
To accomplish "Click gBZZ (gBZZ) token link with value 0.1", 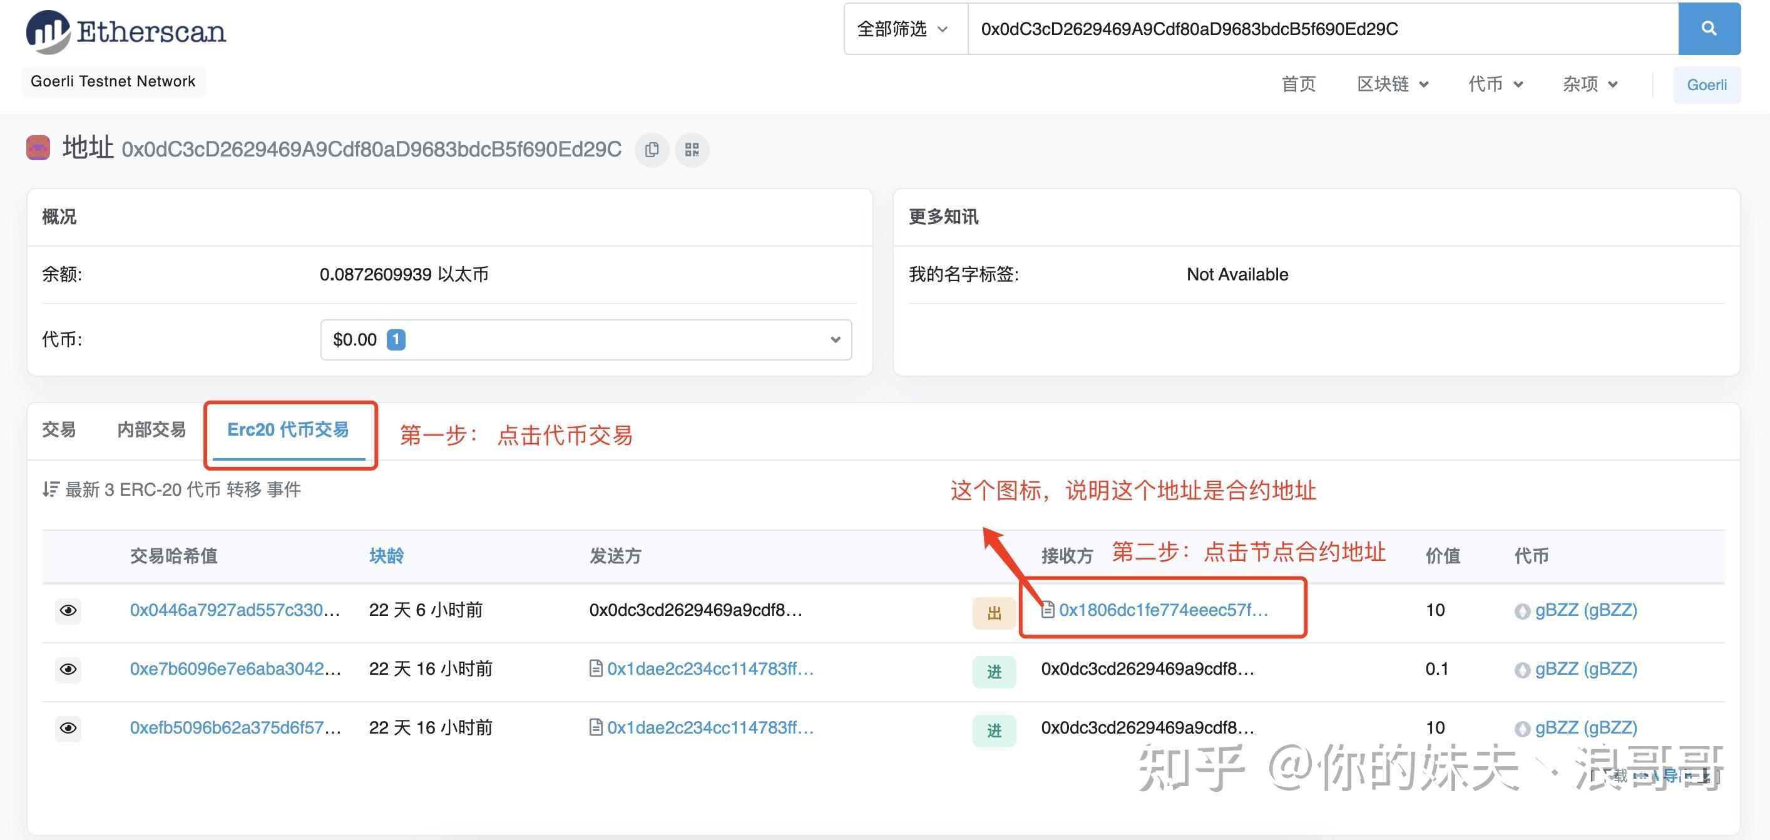I will (x=1586, y=668).
